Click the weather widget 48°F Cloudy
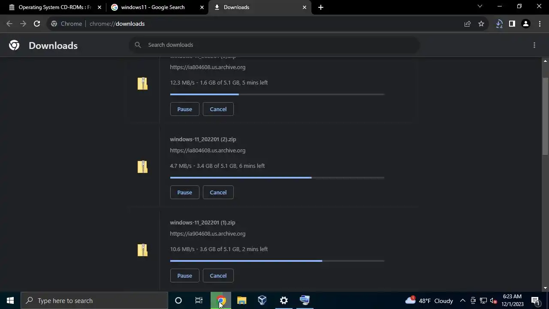The height and width of the screenshot is (309, 549). pyautogui.click(x=429, y=300)
